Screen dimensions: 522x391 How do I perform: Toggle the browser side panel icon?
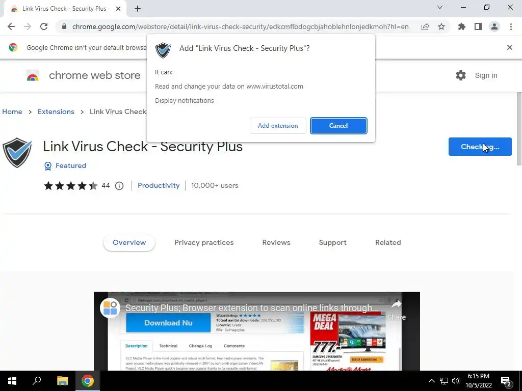(x=478, y=26)
